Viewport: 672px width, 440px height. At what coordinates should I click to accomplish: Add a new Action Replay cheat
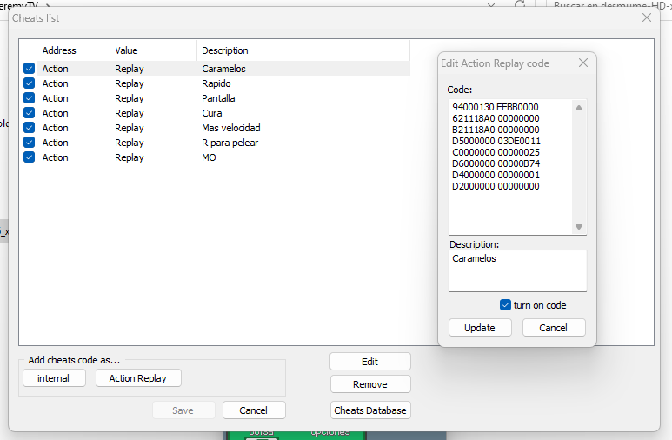[138, 378]
